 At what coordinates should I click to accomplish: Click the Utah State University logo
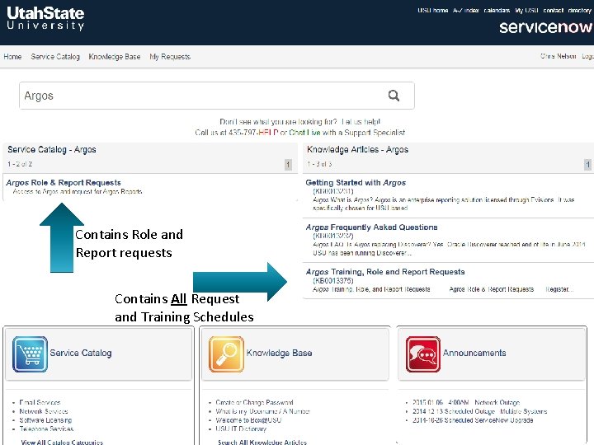pyautogui.click(x=45, y=18)
